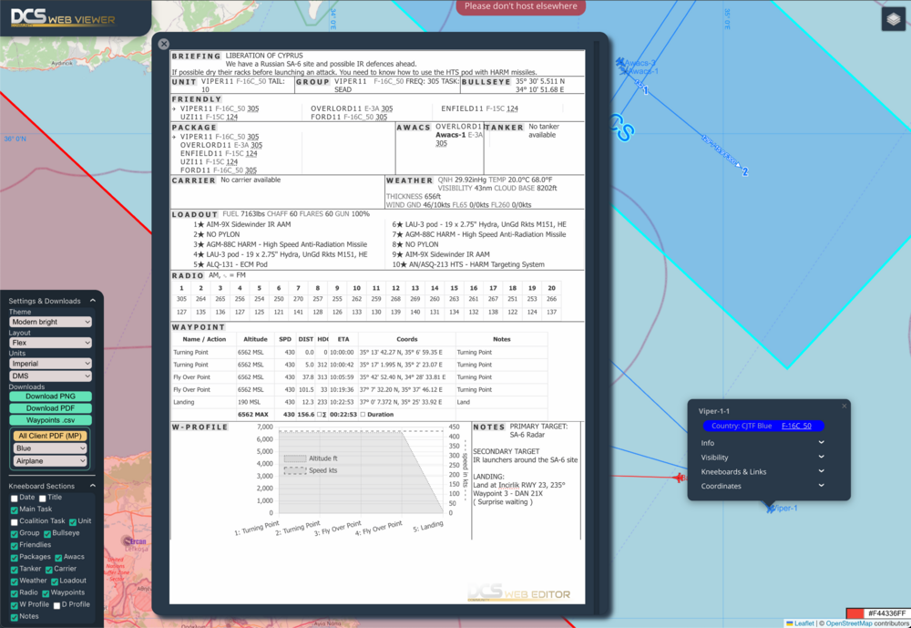Select the Awacs-1 aircraft marker on map
This screenshot has width=911, height=628.
pyautogui.click(x=624, y=71)
